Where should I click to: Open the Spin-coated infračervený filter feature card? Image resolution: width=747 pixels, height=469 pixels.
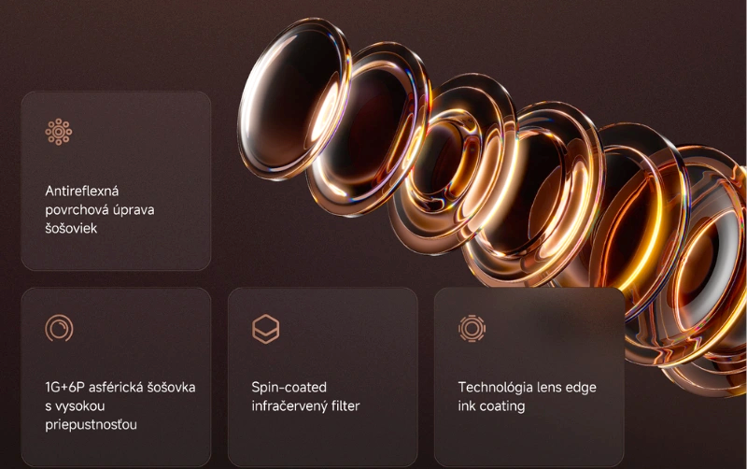pos(322,377)
